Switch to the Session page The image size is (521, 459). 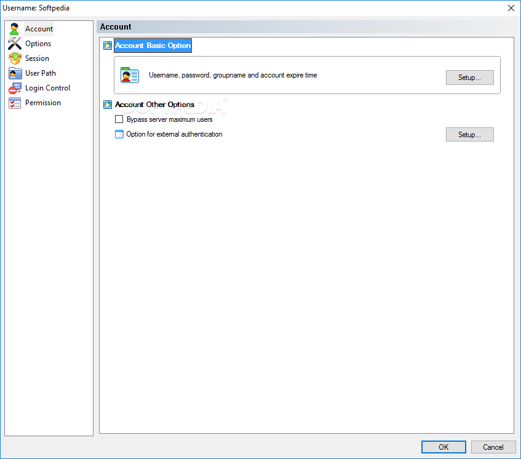(37, 58)
